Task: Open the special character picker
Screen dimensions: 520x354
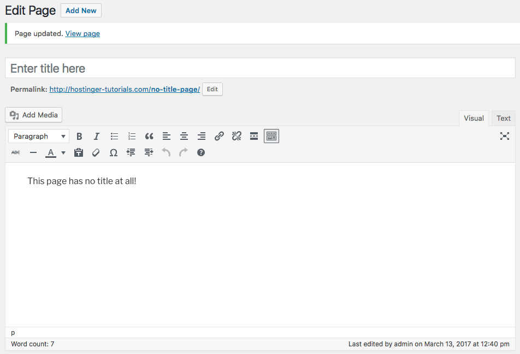Action: point(113,152)
